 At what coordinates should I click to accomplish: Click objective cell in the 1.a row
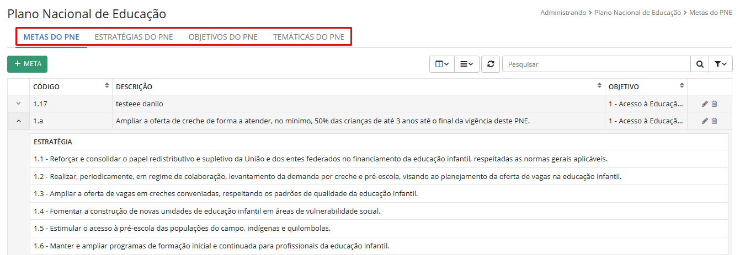tap(646, 121)
